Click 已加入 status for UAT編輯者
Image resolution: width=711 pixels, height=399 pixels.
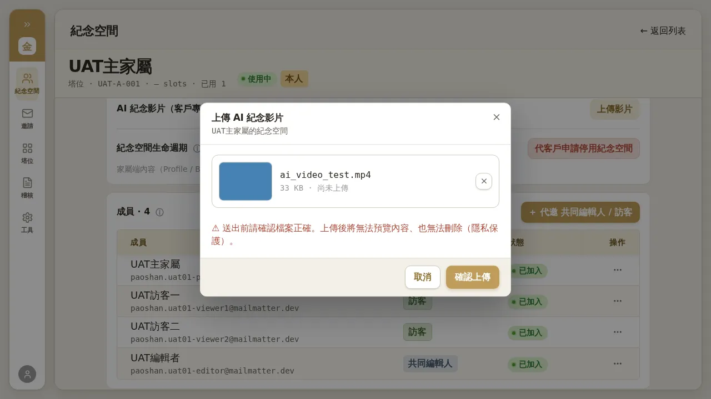tap(528, 364)
